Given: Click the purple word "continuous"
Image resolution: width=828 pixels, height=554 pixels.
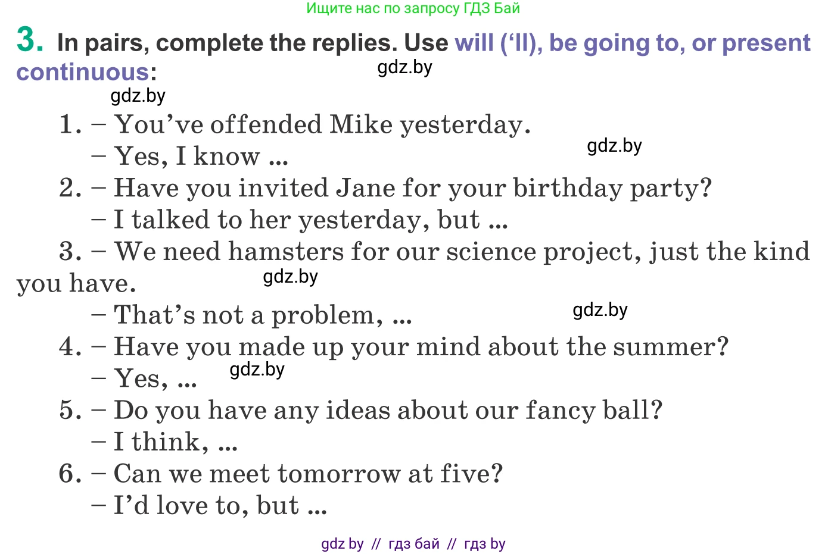Looking at the screenshot, I should pyautogui.click(x=82, y=72).
